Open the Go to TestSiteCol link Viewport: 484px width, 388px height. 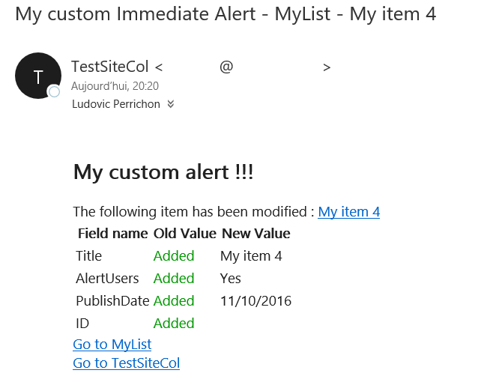127,363
